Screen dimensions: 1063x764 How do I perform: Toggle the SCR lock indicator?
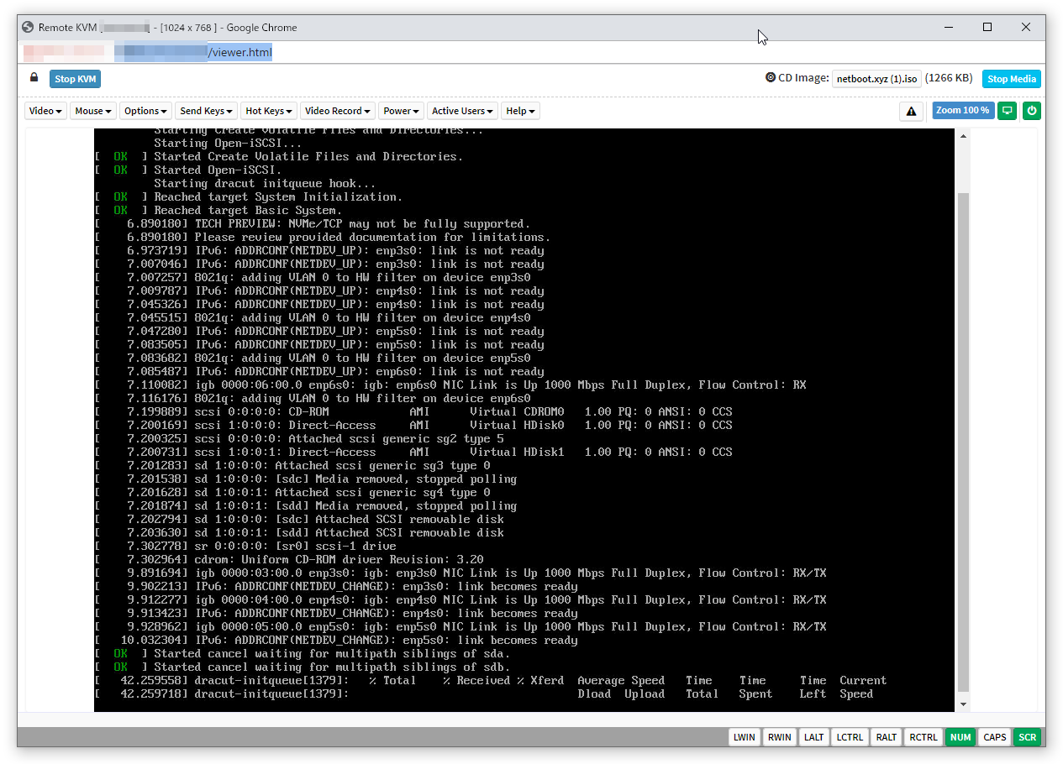tap(1027, 736)
